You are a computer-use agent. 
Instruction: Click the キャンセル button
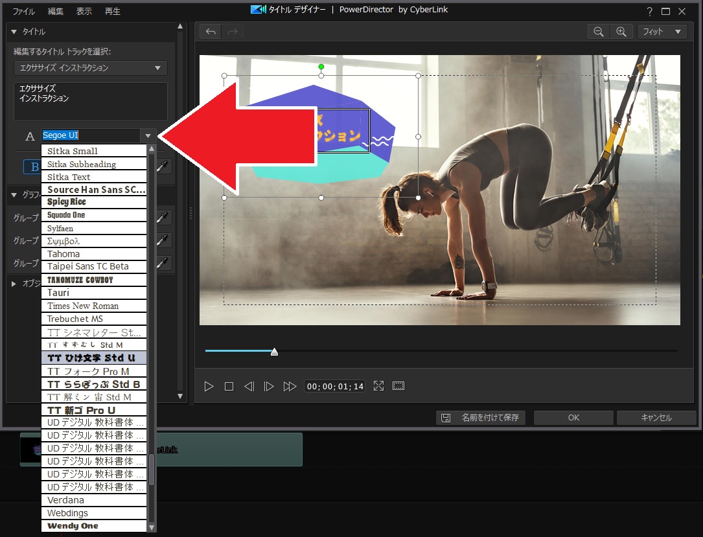pyautogui.click(x=656, y=418)
